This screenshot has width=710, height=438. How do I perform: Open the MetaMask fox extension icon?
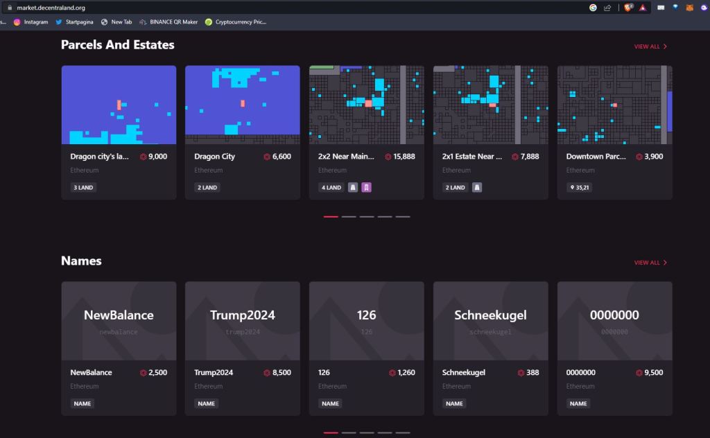pos(689,8)
